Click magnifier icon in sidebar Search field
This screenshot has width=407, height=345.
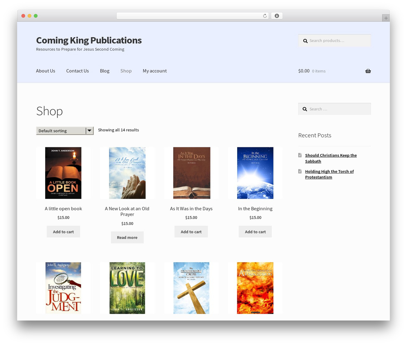pos(305,109)
